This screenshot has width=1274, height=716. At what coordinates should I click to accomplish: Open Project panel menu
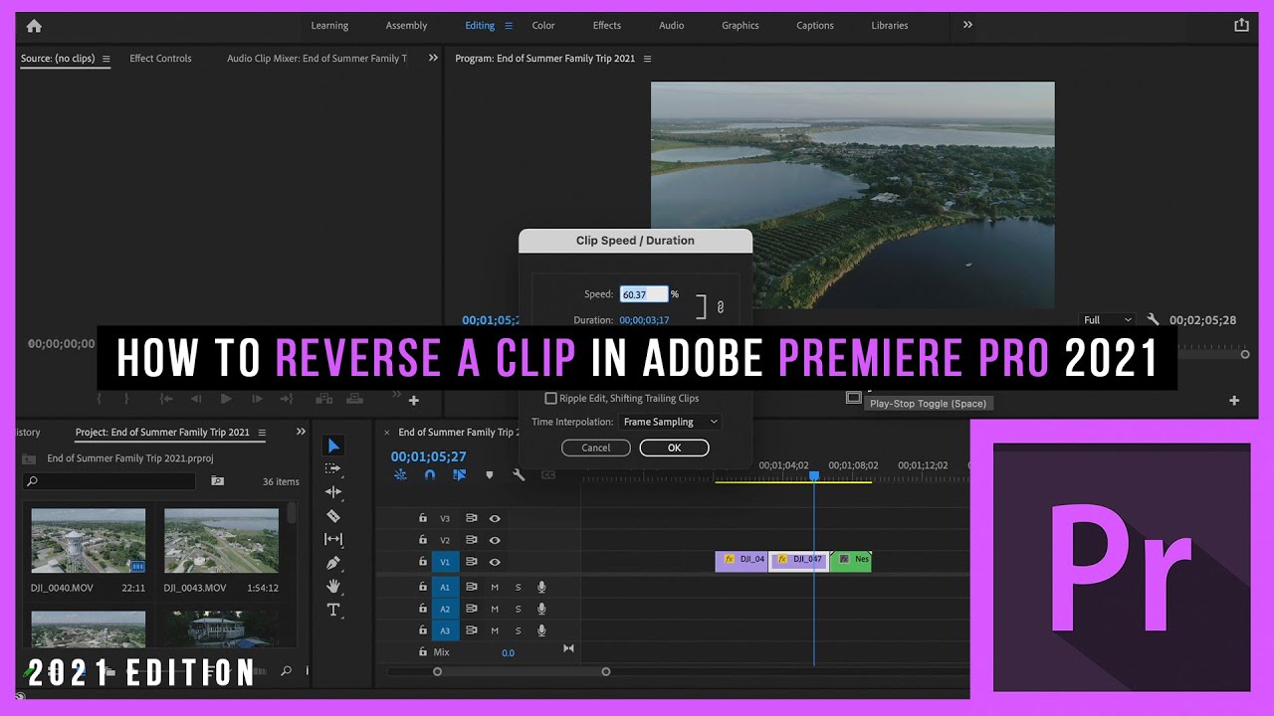pos(262,433)
